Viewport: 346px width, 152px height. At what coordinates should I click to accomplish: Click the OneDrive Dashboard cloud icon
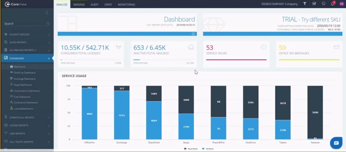point(12,73)
